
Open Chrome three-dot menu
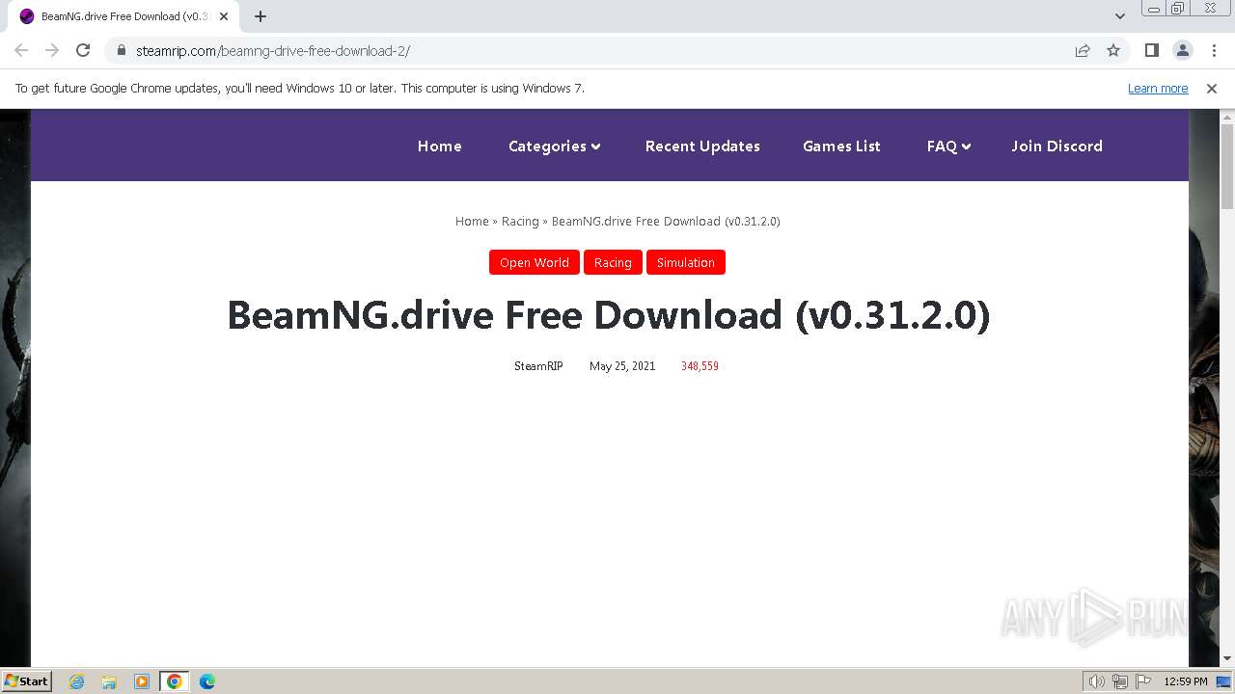pos(1214,50)
